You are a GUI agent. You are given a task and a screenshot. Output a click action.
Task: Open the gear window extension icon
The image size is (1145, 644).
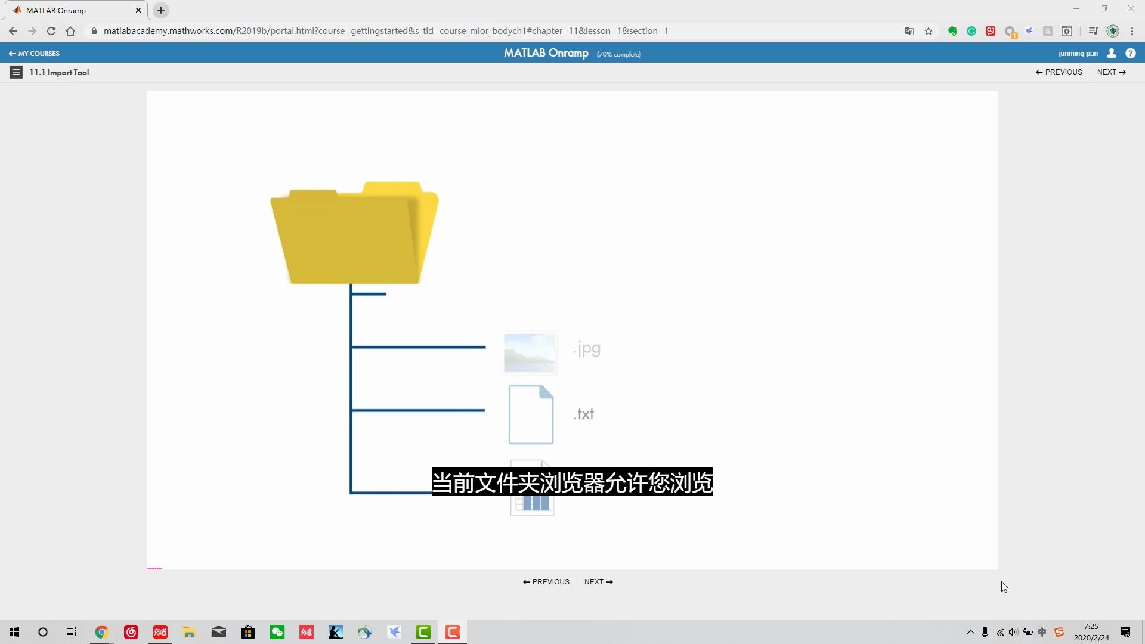point(1067,31)
